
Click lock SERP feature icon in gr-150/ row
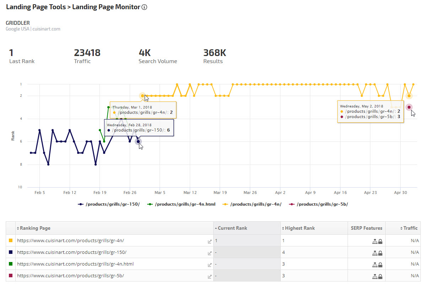pos(380,253)
